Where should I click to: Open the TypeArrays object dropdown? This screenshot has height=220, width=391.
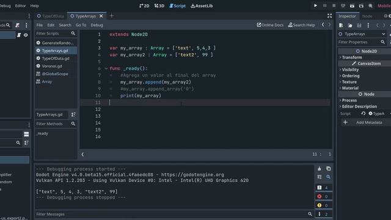362,34
